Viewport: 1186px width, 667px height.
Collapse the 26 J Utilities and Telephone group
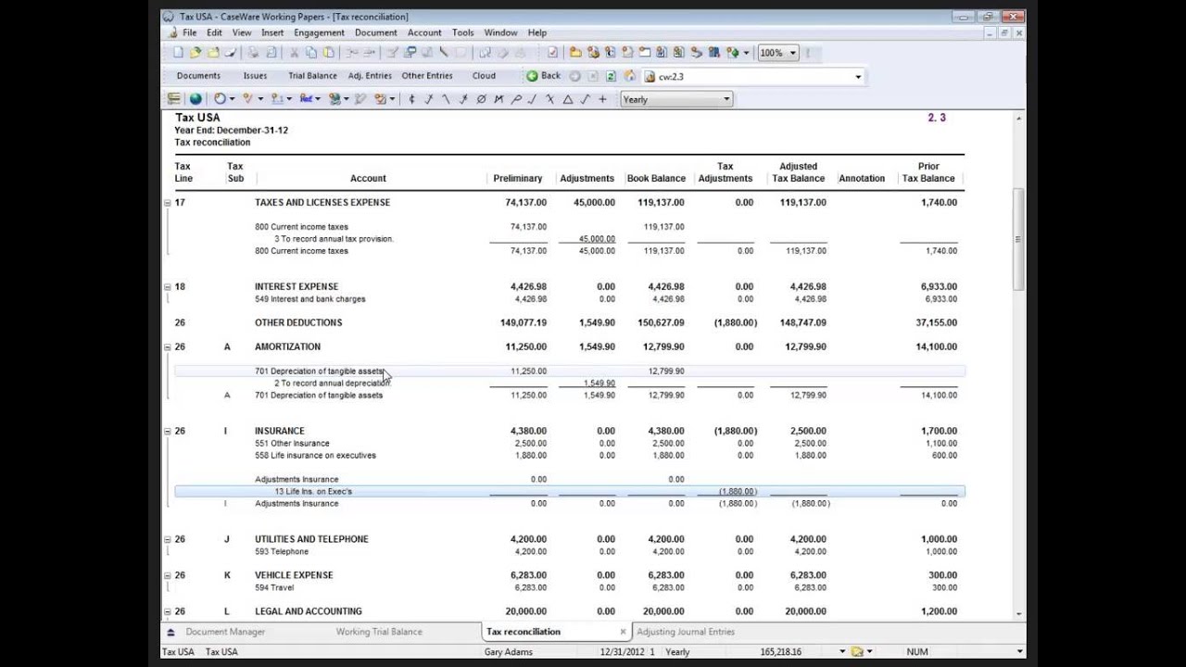pos(168,539)
